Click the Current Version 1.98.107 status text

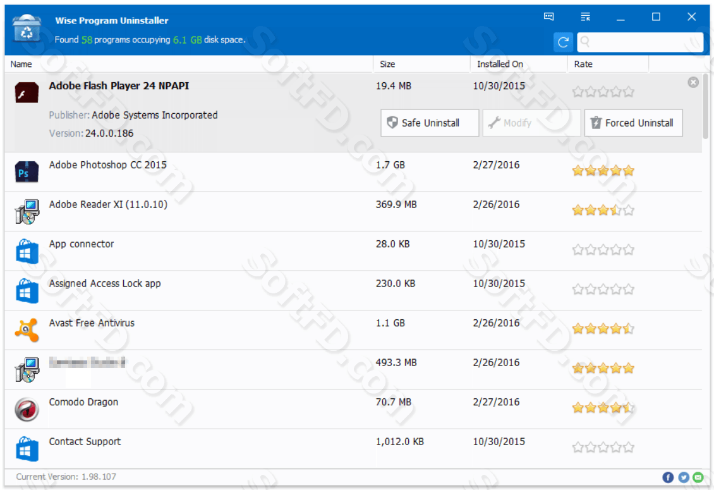coord(66,477)
